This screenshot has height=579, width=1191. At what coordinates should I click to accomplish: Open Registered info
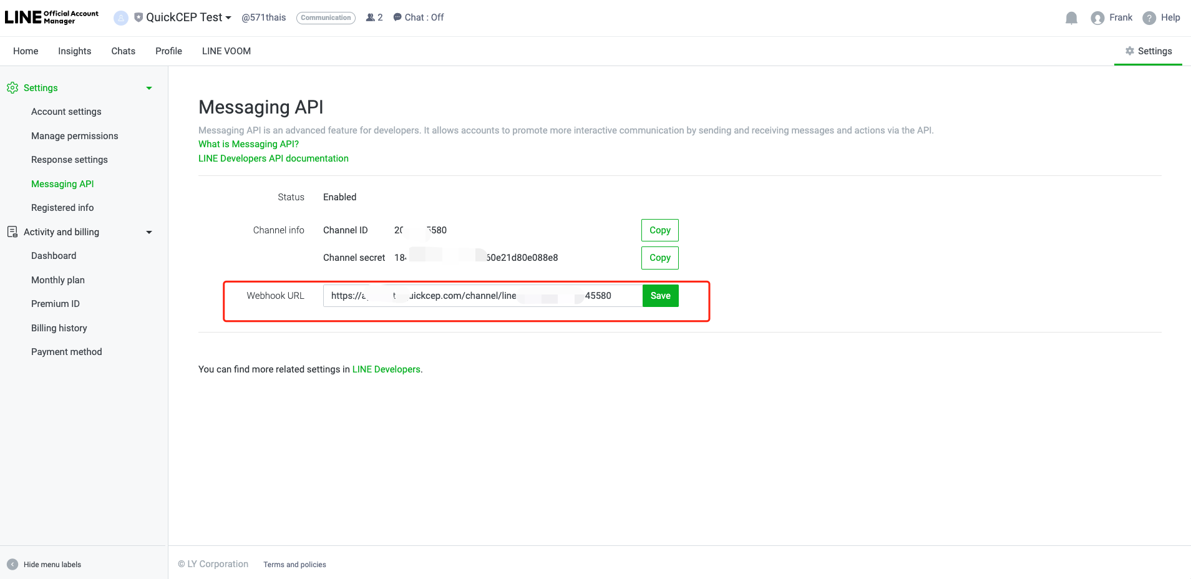[62, 208]
